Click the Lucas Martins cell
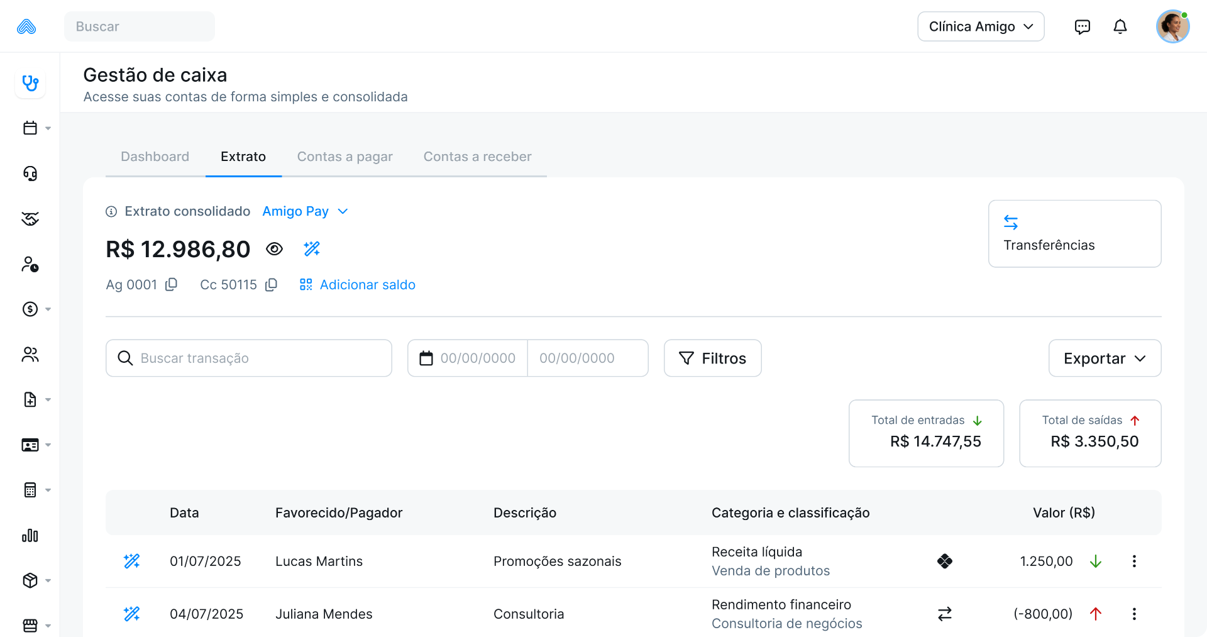 [x=319, y=561]
